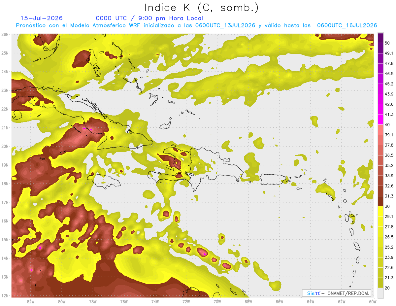Select the longitude label "68W"
The image size is (396, 306).
[x=248, y=301]
